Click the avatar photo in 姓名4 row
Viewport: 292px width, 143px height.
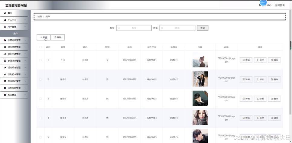200,118
